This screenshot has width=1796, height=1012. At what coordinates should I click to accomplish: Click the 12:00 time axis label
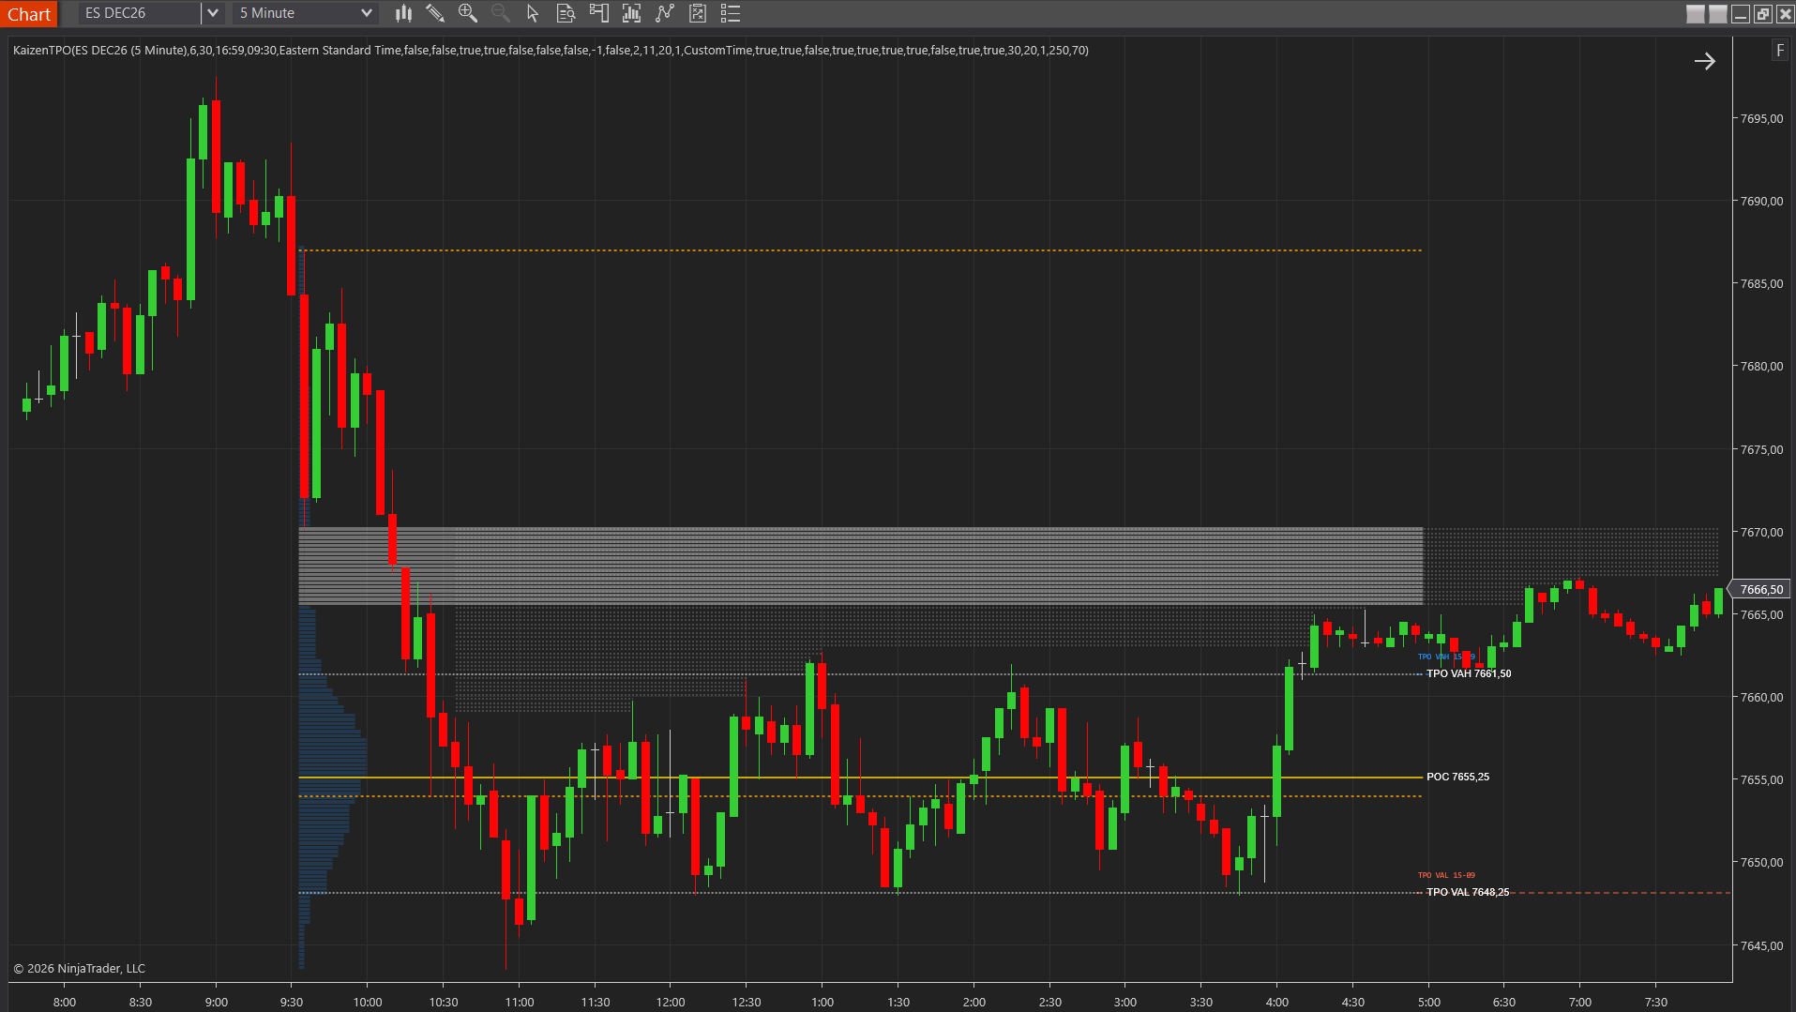[x=671, y=1002]
